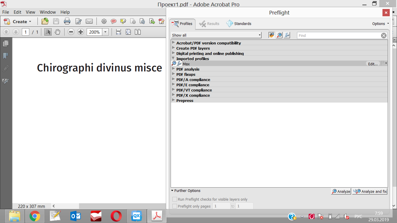Open the Attachments paperclip side panel

(6, 69)
